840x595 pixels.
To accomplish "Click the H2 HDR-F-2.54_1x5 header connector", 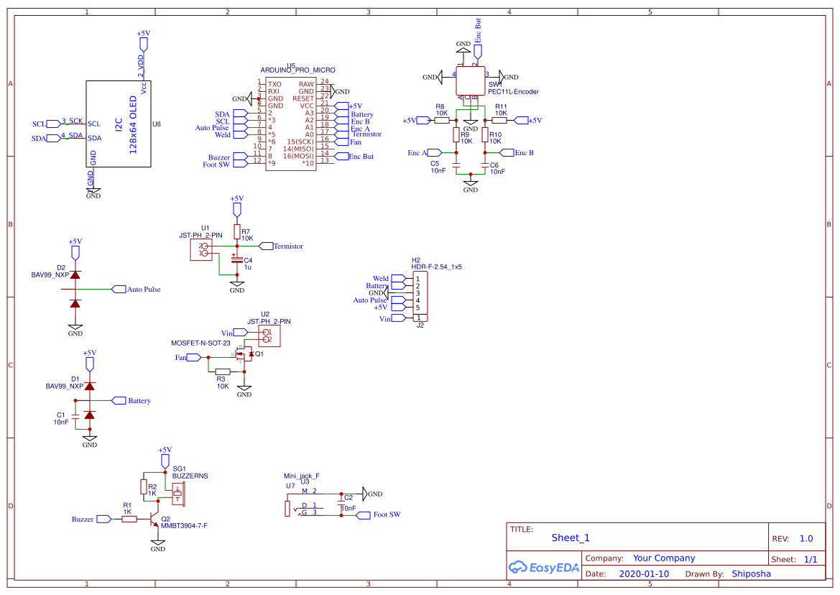I will pyautogui.click(x=420, y=293).
